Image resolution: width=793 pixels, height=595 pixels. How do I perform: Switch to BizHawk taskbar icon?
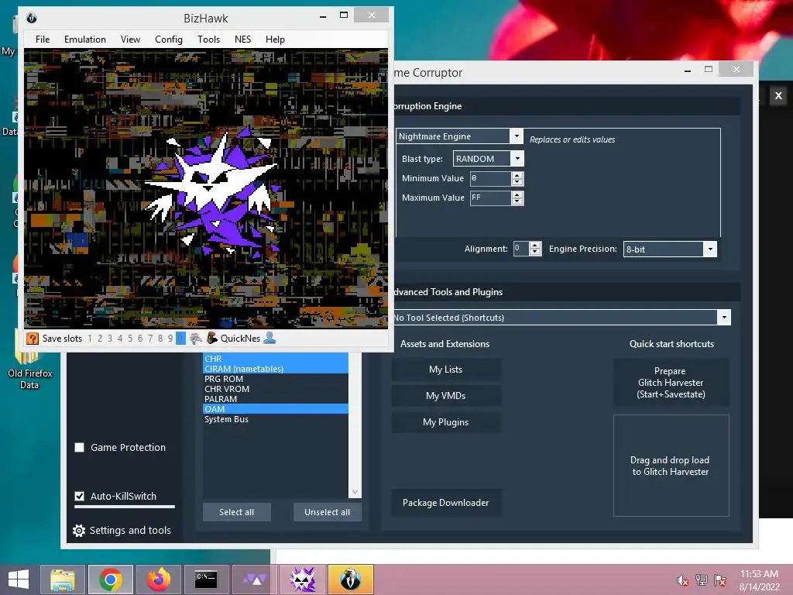351,580
